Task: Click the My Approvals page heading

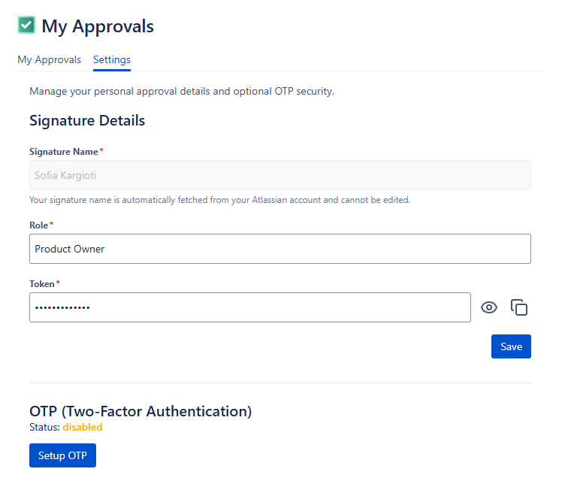Action: tap(98, 26)
